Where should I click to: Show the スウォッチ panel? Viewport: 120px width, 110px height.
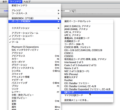[x=34, y=74]
